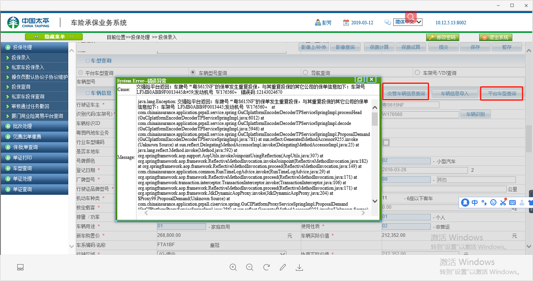This screenshot has height=281, width=533.
Task: Click the 车辆信息导入 button
Action: 455,94
